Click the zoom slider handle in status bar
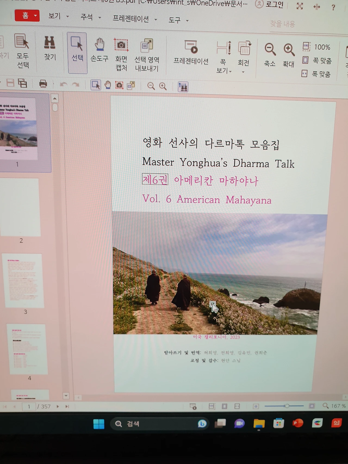The image size is (348, 464). (x=287, y=406)
